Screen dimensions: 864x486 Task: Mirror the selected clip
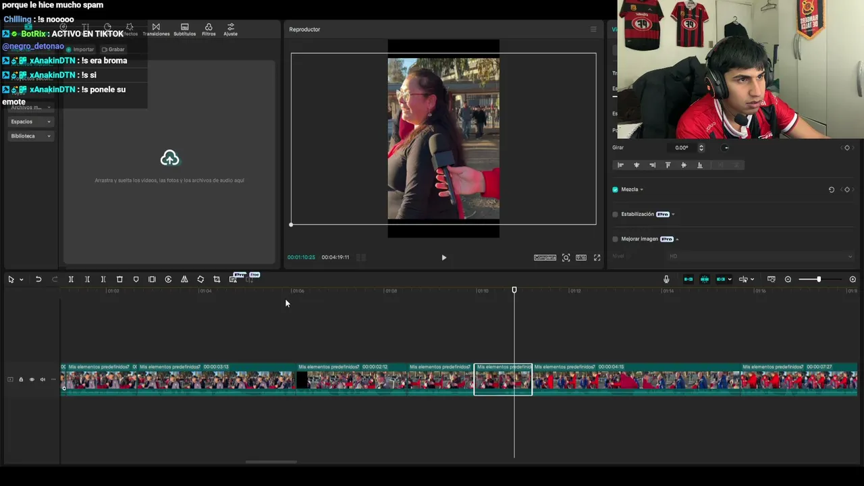pos(184,279)
